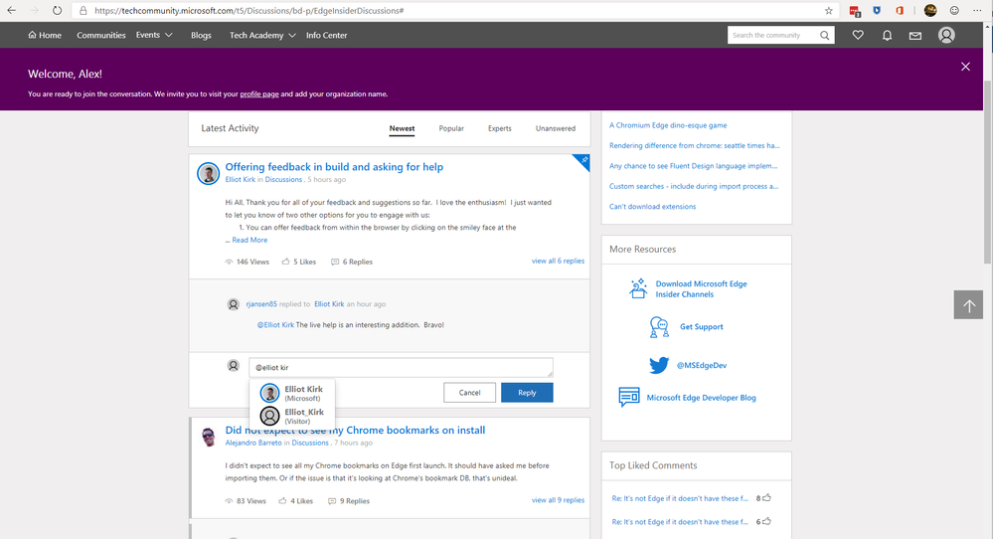This screenshot has height=539, width=993.
Task: Open Communities in the navigation bar
Action: point(101,36)
